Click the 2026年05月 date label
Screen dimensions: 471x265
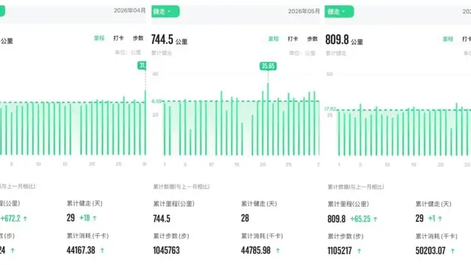[304, 11]
